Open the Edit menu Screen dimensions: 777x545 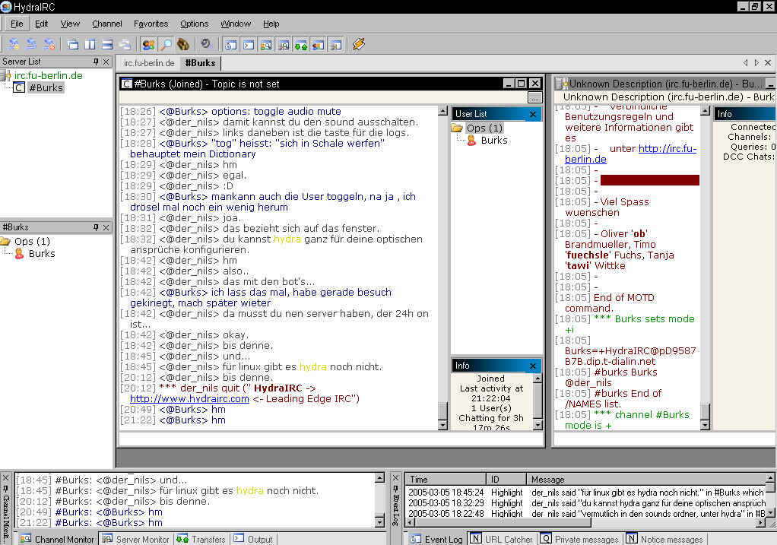pyautogui.click(x=42, y=24)
